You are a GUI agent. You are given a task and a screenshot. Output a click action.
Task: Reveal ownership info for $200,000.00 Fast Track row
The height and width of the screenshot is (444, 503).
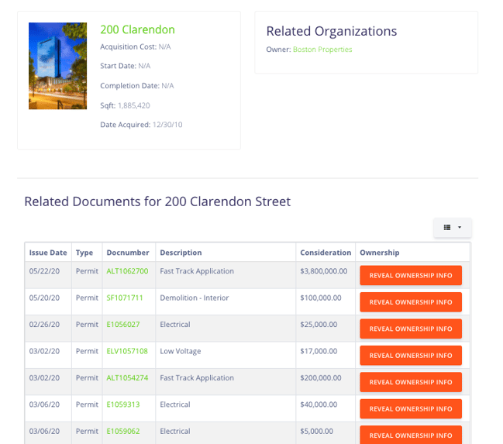411,382
